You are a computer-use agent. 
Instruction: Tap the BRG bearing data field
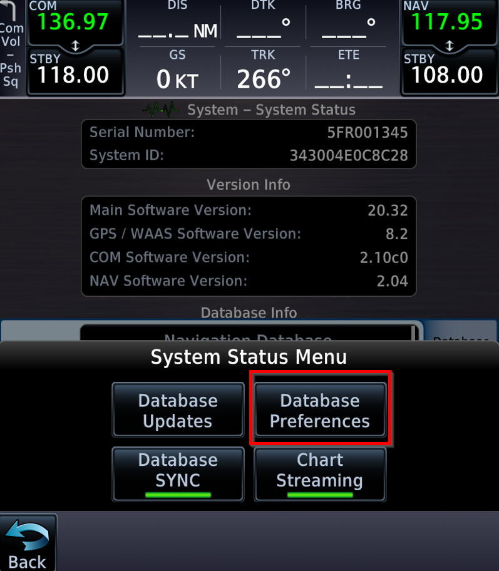[349, 21]
